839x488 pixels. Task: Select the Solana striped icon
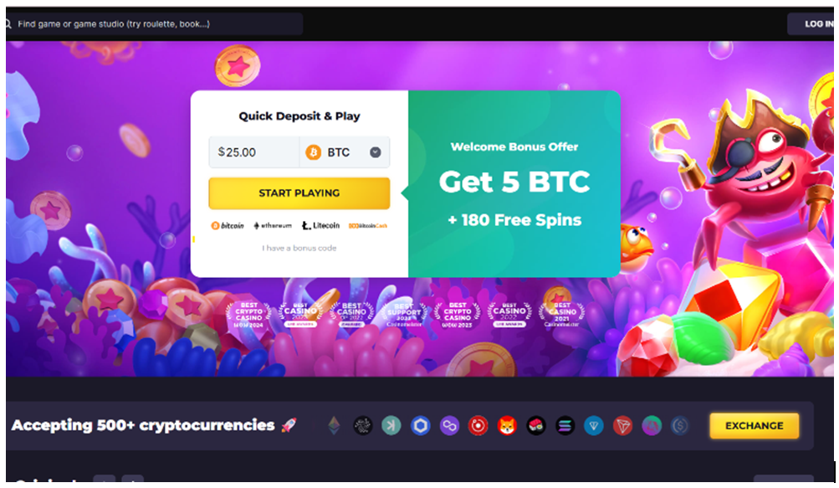565,426
